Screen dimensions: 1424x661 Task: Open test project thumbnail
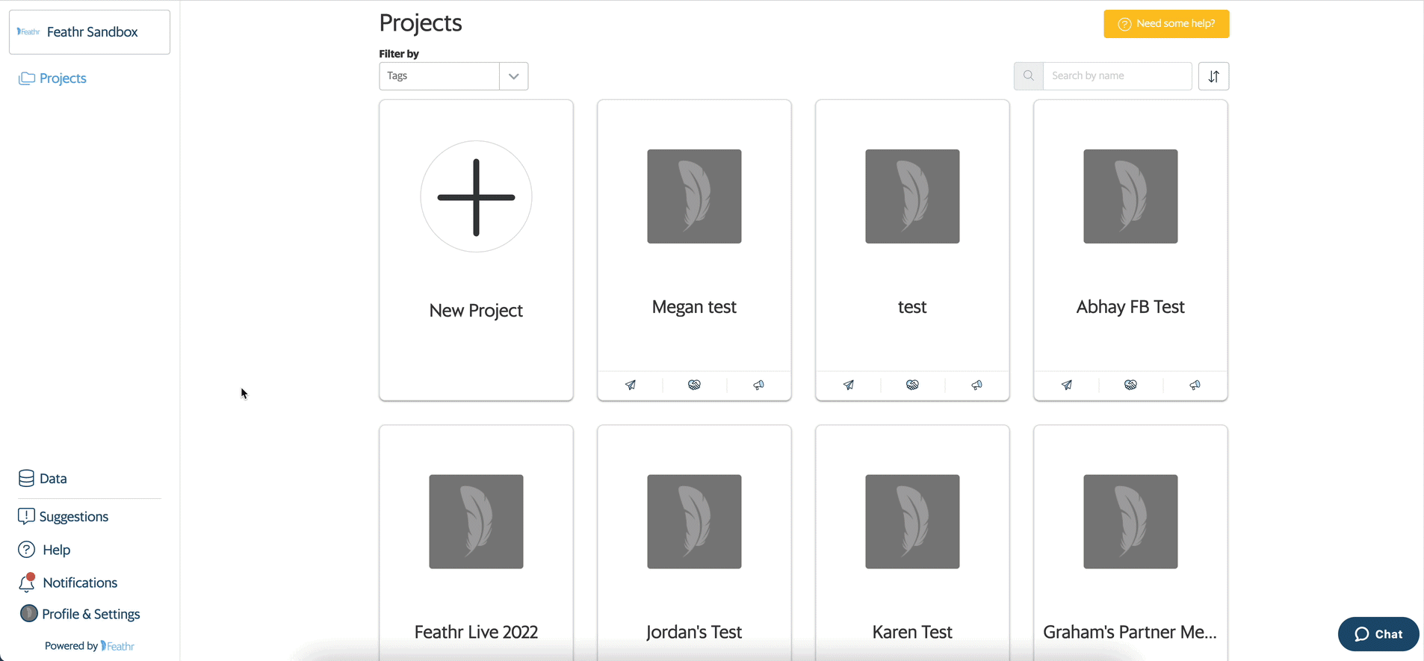click(x=912, y=196)
